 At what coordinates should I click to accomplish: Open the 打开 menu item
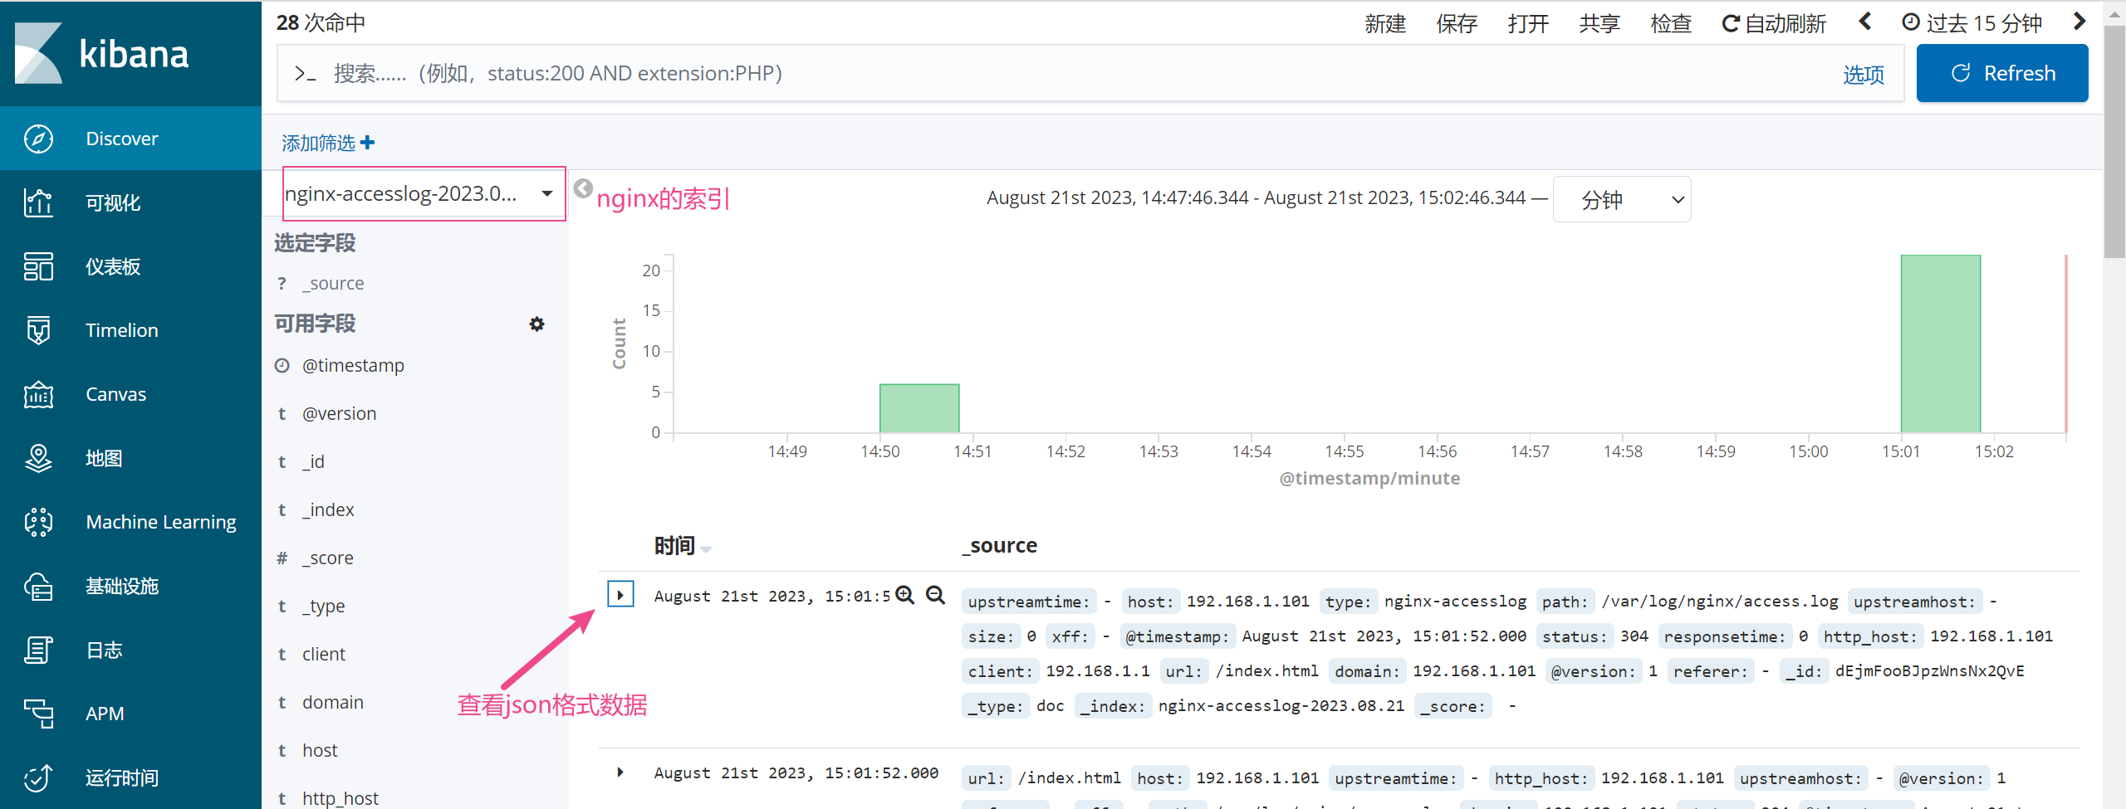[x=1528, y=23]
